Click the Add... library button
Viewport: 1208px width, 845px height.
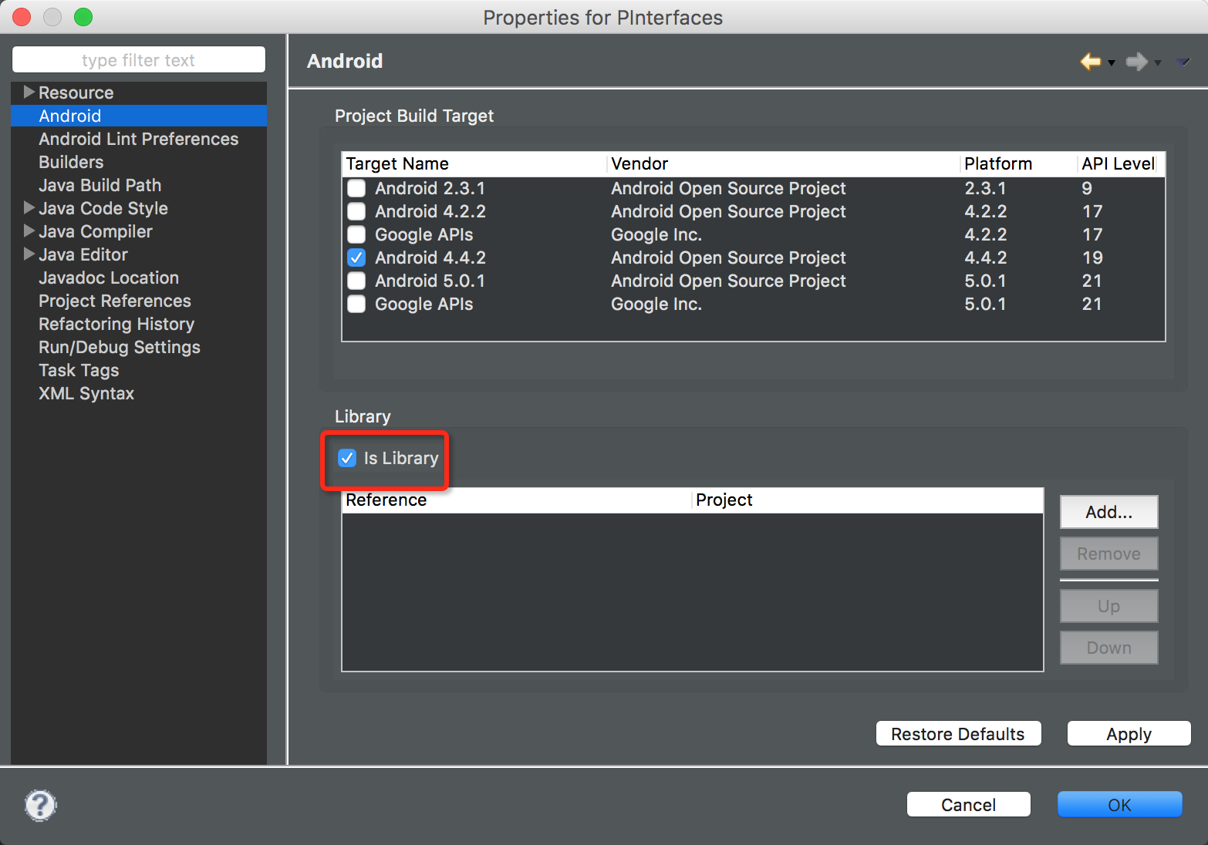[x=1108, y=512]
